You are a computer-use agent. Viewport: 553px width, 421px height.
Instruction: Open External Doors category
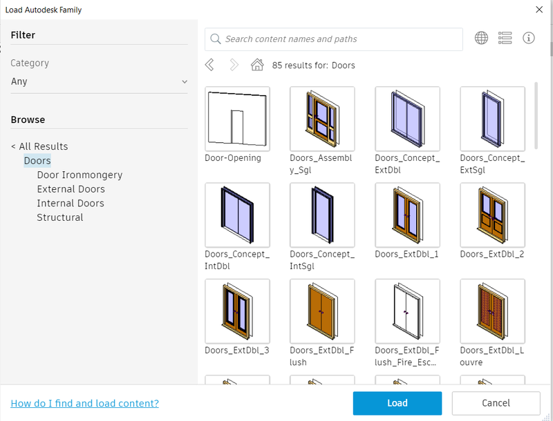click(x=71, y=189)
